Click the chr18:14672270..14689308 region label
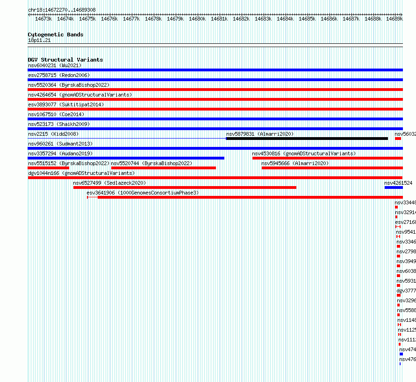Screen dimensions: 416x382 (x=62, y=10)
